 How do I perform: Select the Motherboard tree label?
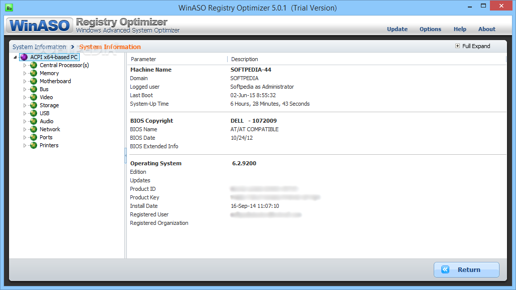point(55,81)
